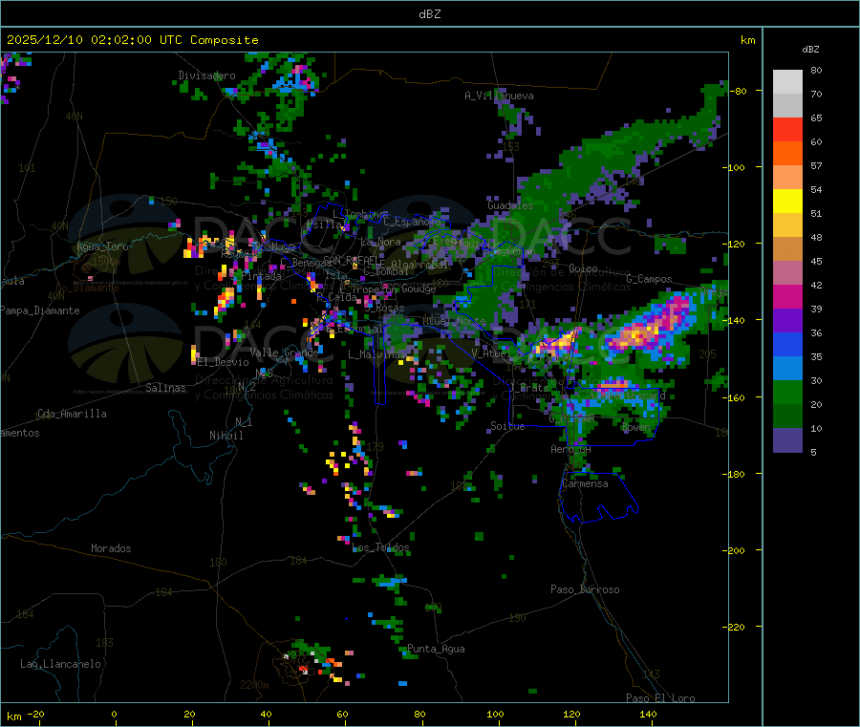Click the 'Valle_Grande' map label
The height and width of the screenshot is (727, 860).
(x=284, y=353)
